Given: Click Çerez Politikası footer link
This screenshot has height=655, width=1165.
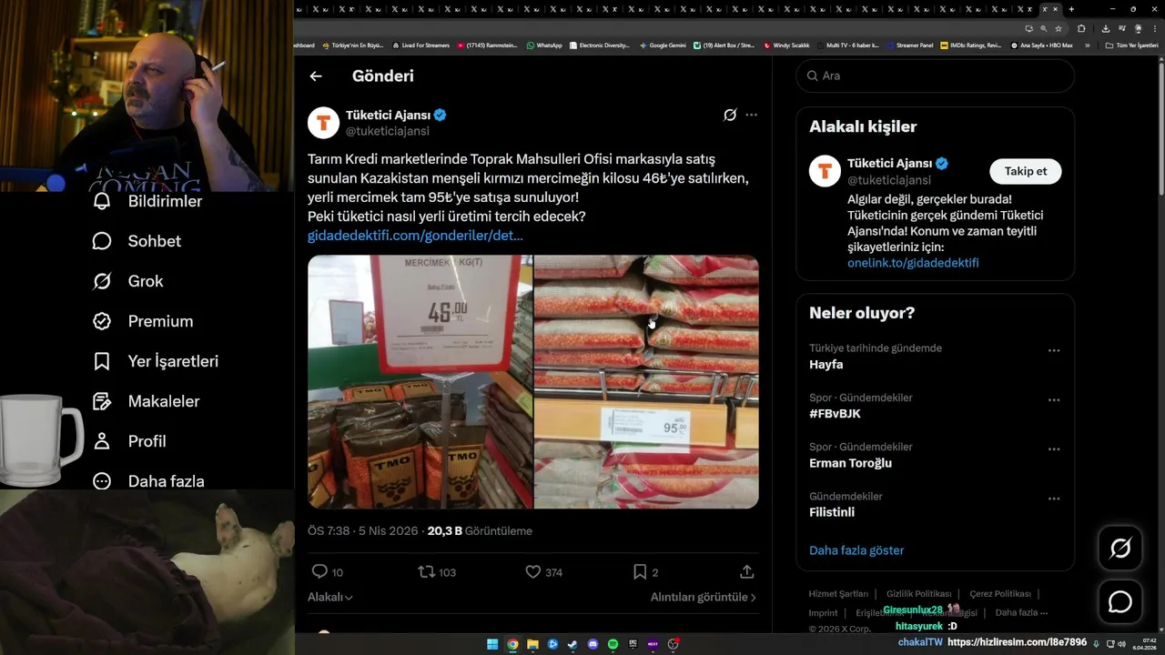Looking at the screenshot, I should coord(1000,594).
